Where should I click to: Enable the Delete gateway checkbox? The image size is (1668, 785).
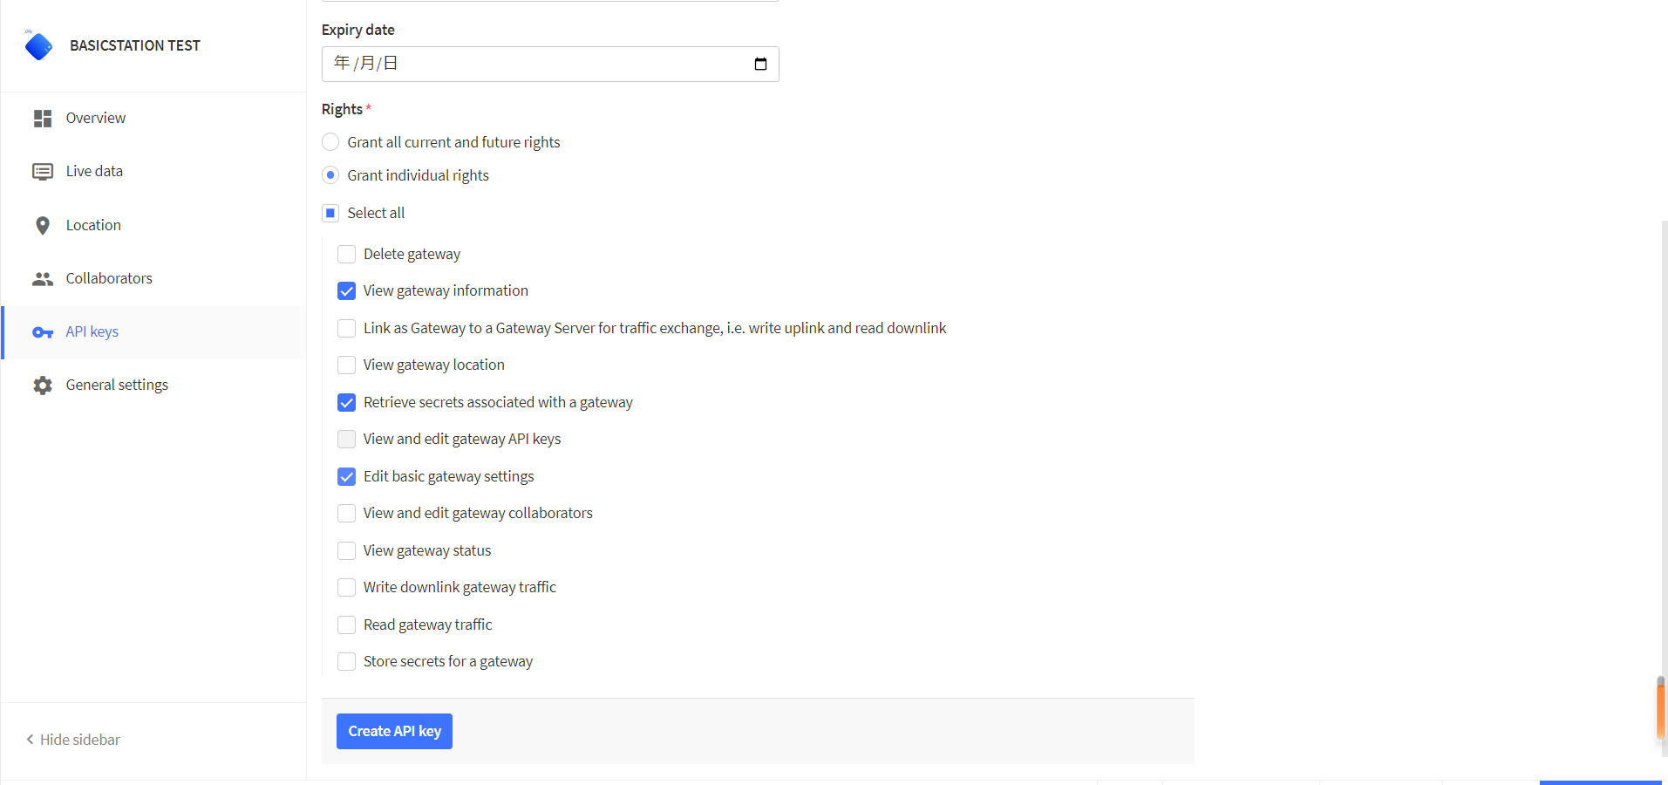pyautogui.click(x=346, y=255)
